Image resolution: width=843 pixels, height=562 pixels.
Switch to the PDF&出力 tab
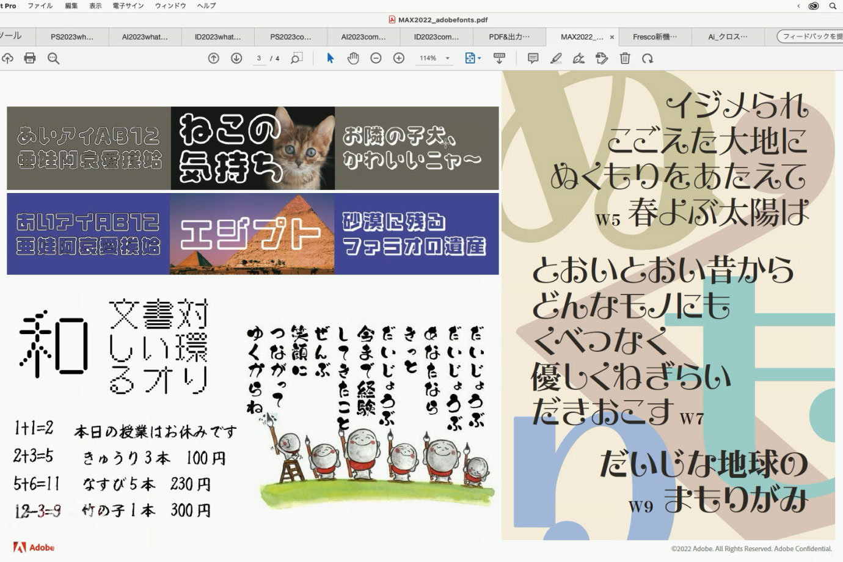(509, 37)
